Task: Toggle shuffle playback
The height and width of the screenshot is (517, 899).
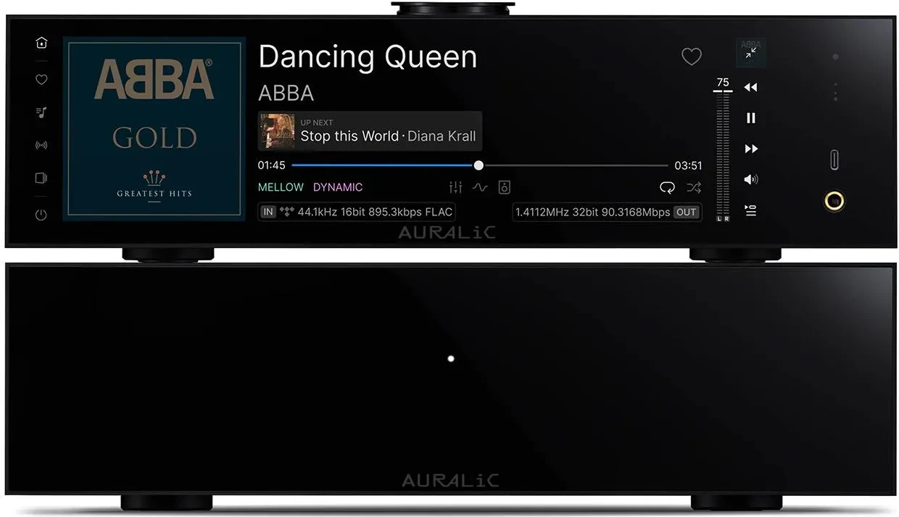Action: (694, 188)
